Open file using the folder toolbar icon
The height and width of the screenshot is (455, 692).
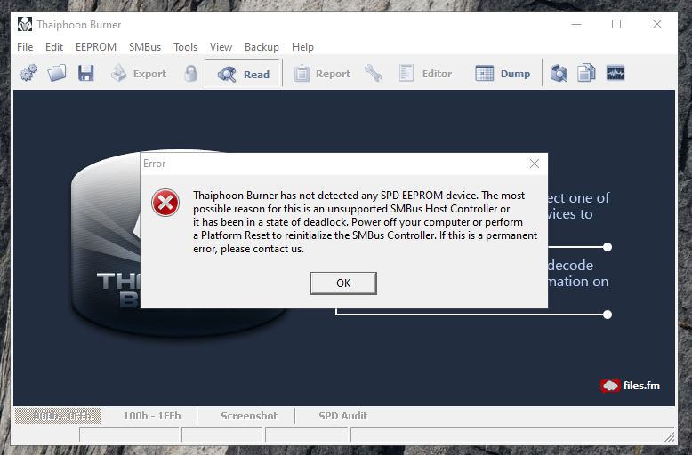[x=57, y=73]
